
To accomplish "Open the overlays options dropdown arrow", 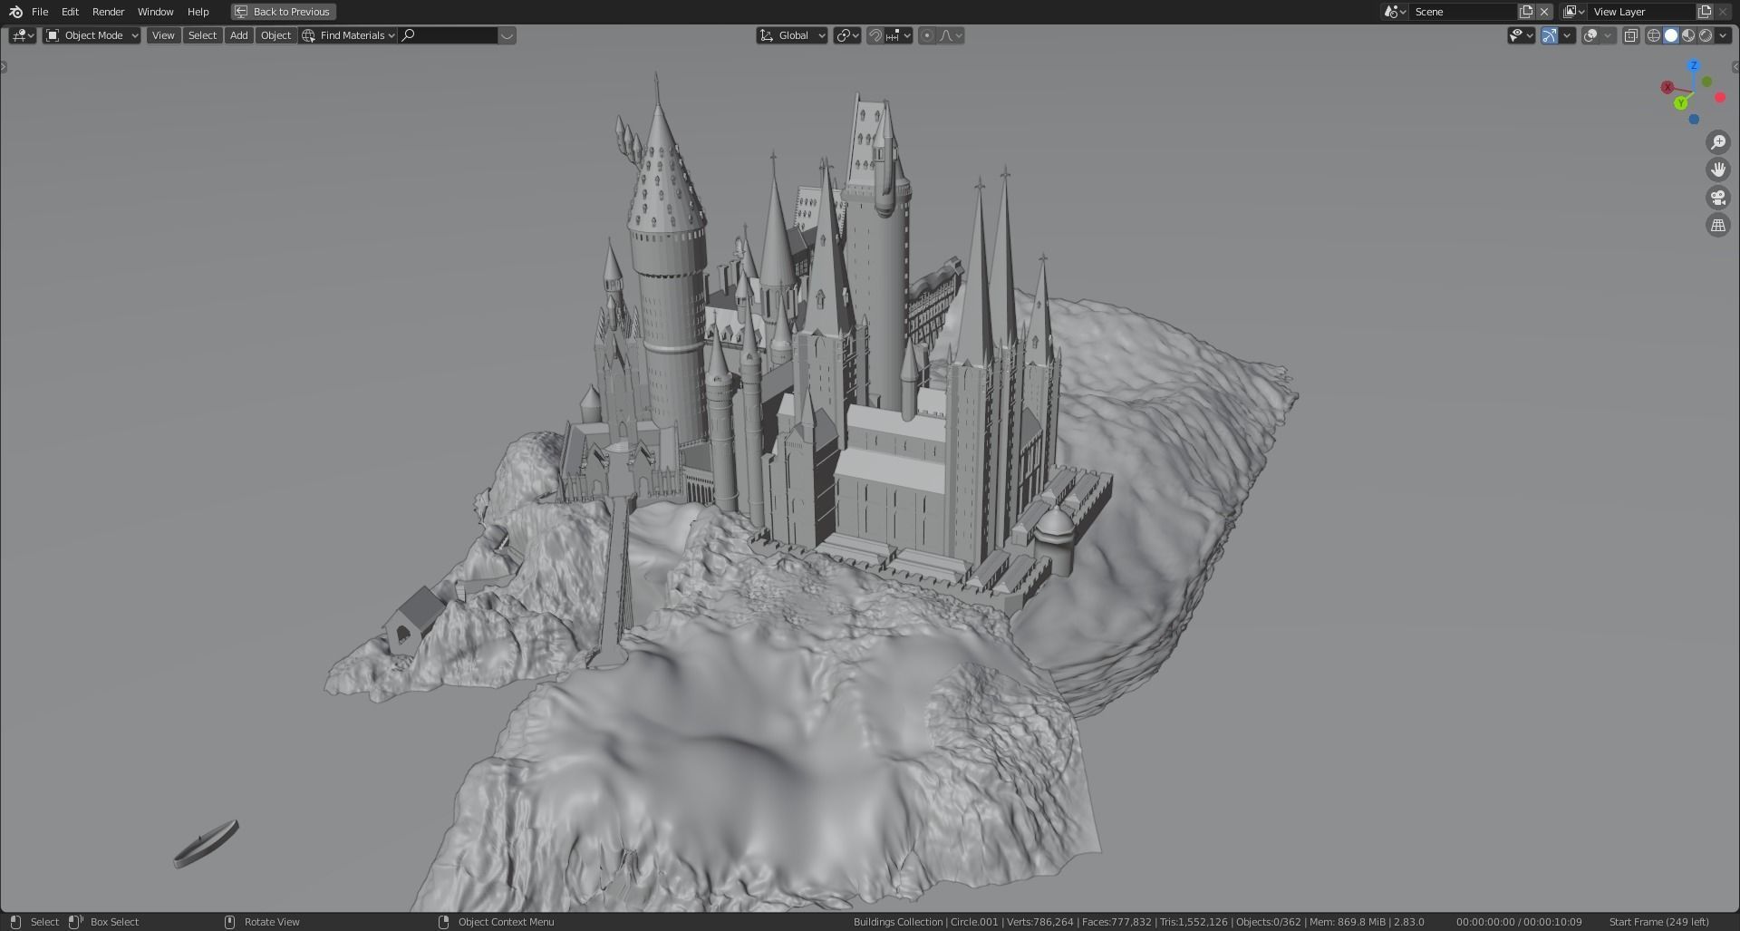I will [x=1608, y=35].
